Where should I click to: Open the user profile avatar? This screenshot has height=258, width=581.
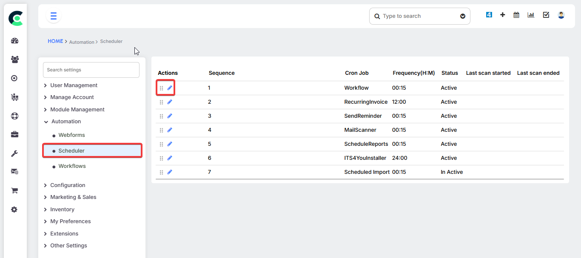[561, 15]
